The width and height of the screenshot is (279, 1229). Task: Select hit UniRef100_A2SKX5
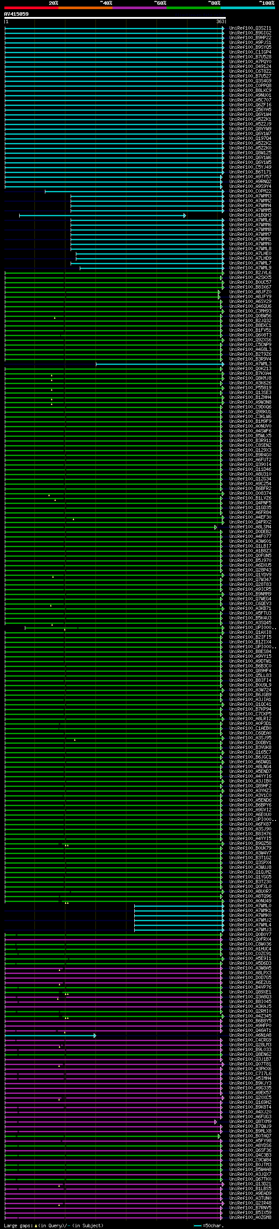click(x=250, y=278)
